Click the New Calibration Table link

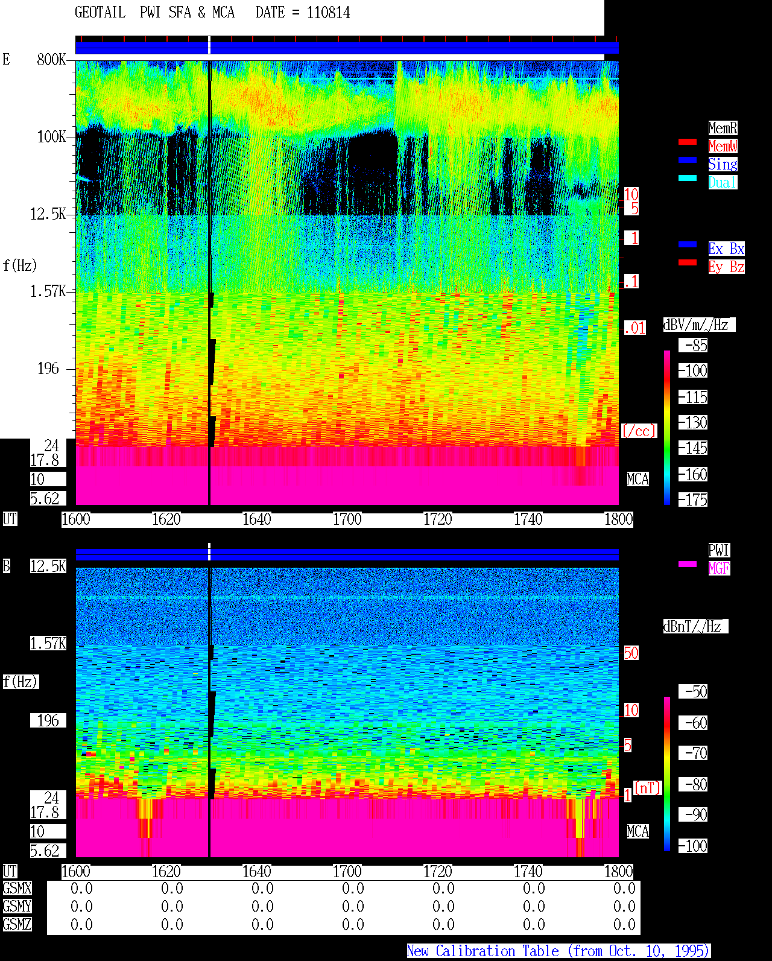pos(558,951)
